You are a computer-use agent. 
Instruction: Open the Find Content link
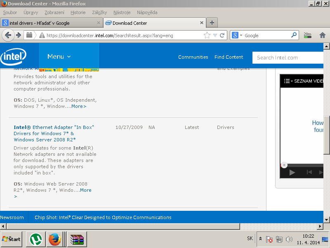click(x=229, y=57)
